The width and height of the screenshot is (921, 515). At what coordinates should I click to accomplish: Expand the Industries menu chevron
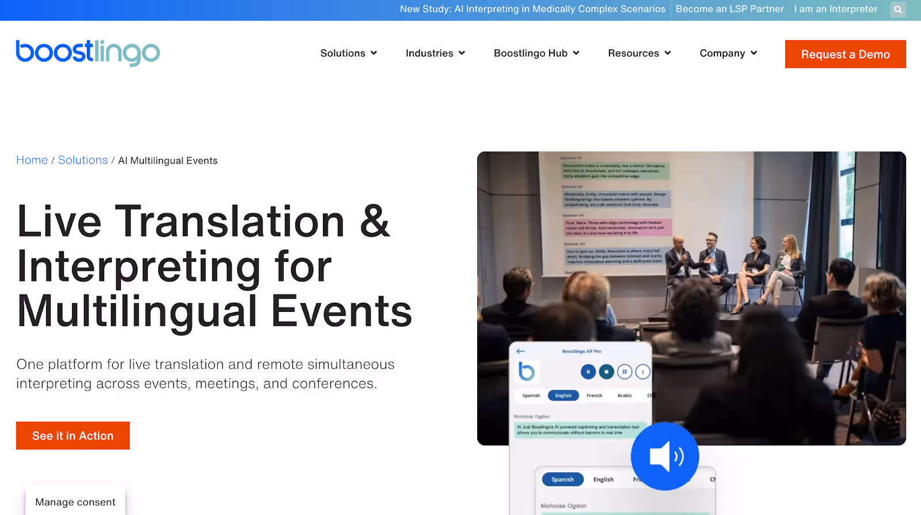click(462, 53)
